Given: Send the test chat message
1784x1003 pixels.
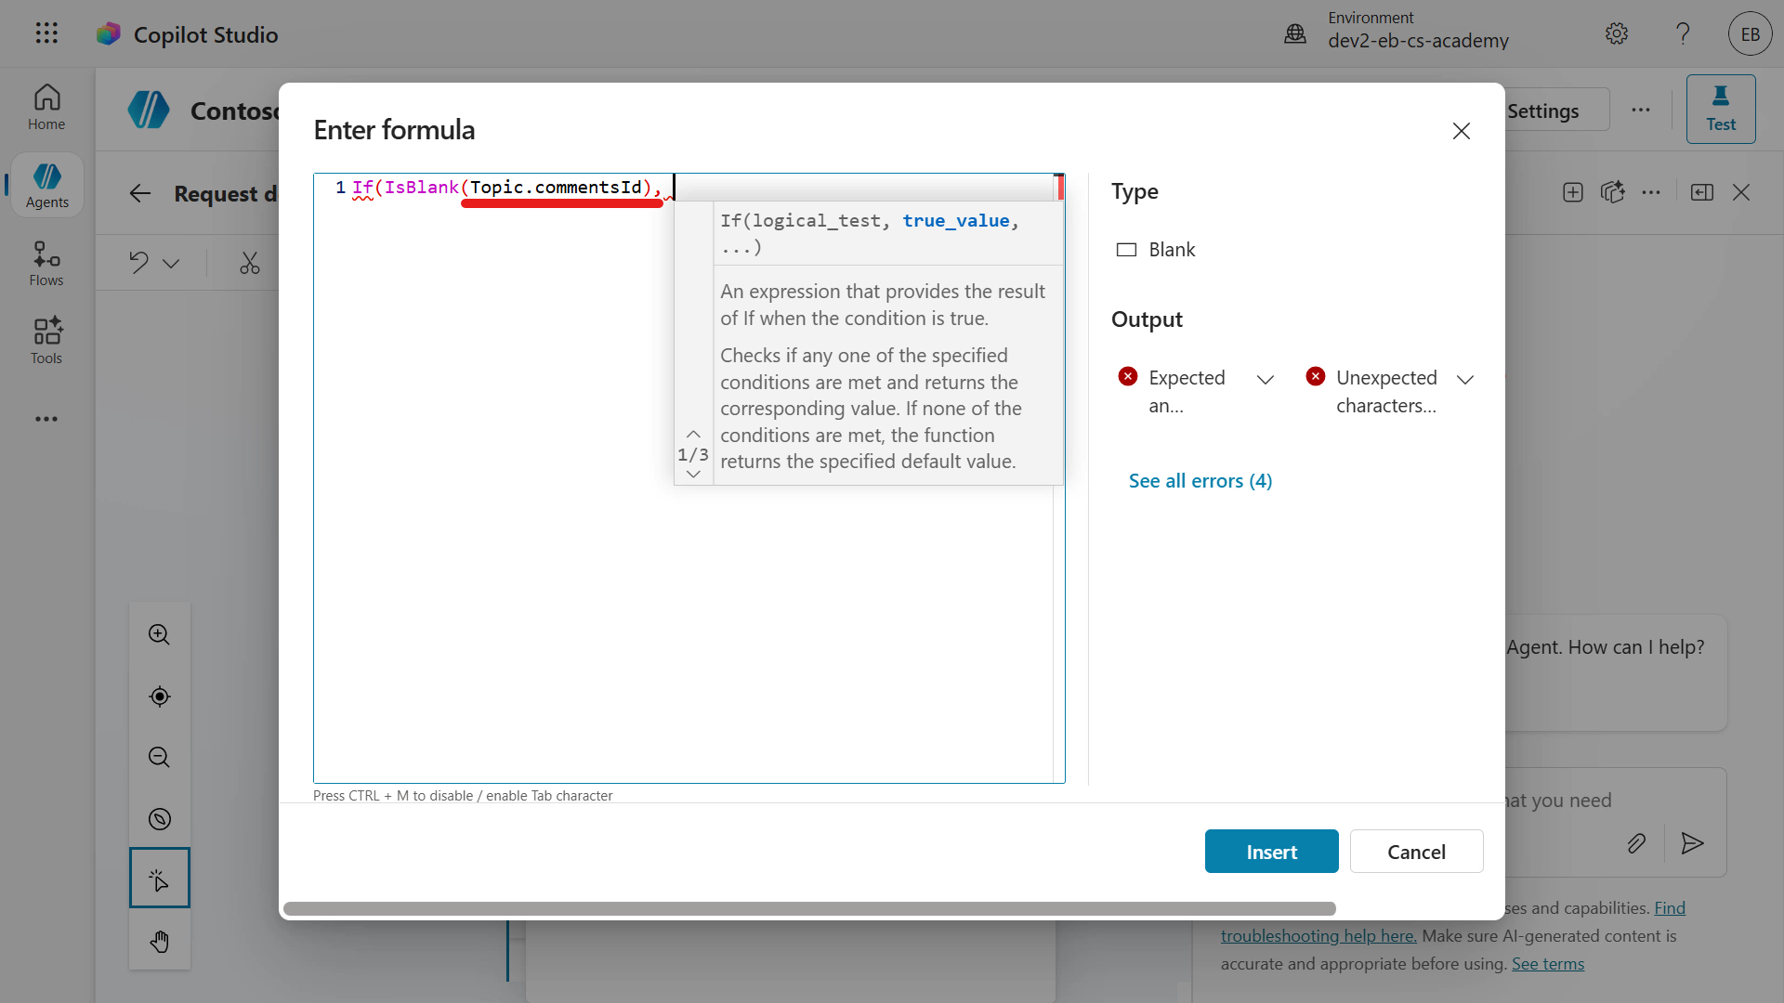Looking at the screenshot, I should pyautogui.click(x=1692, y=844).
